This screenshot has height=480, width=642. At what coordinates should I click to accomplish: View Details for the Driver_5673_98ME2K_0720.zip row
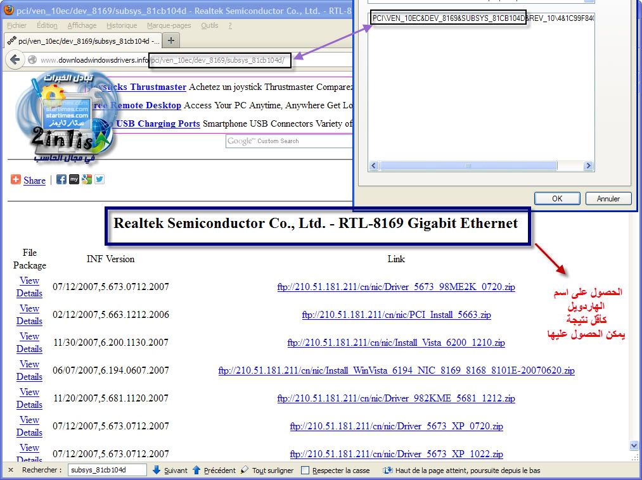(30, 287)
